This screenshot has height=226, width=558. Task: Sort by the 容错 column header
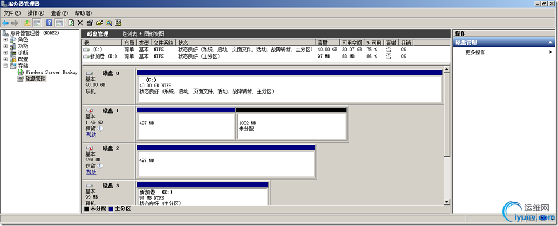[x=391, y=43]
